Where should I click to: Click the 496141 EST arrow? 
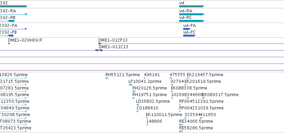coord(145,78)
